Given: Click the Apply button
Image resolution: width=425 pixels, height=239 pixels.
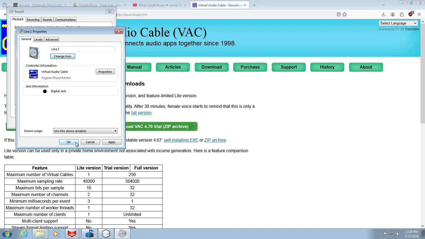Looking at the screenshot, I should click(112, 142).
